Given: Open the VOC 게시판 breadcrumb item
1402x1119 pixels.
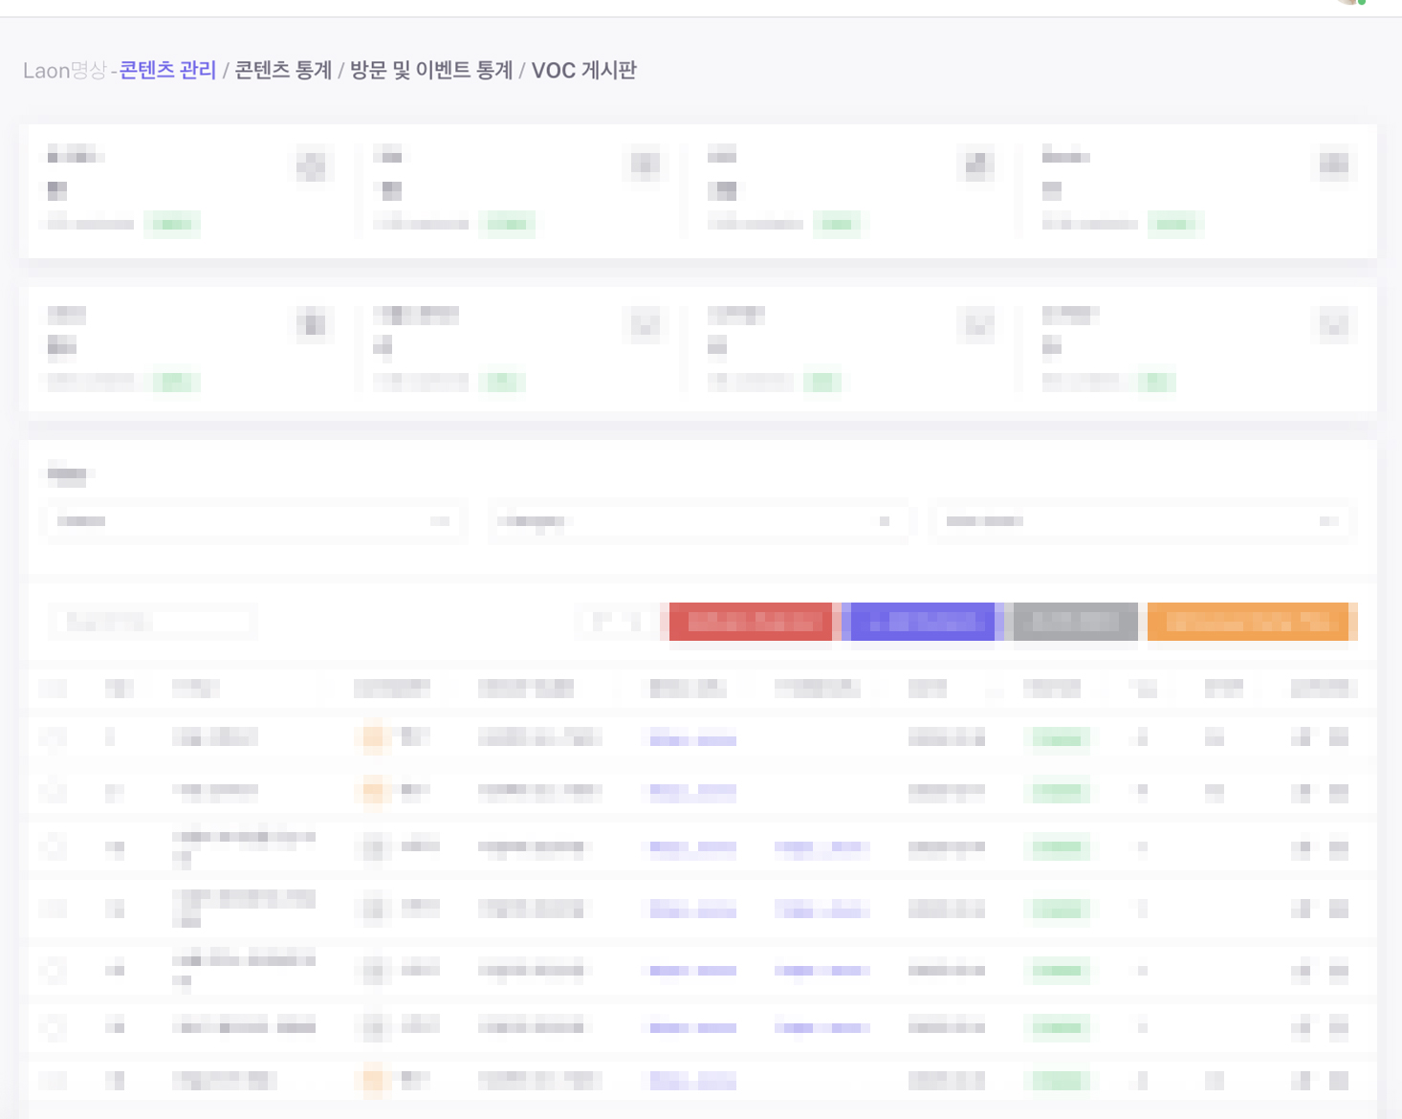Looking at the screenshot, I should click(583, 71).
